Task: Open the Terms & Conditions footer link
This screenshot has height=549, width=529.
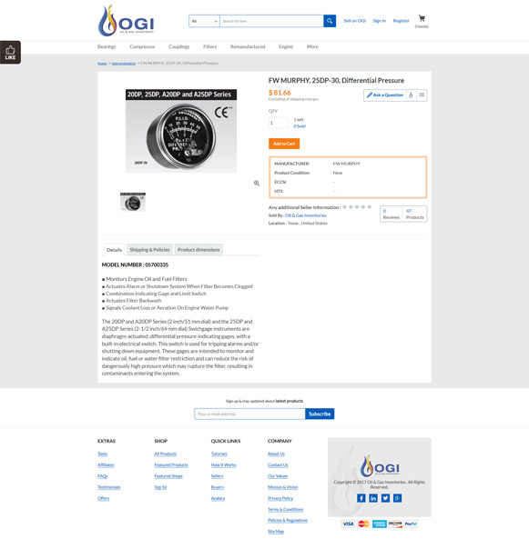Action: pos(285,509)
